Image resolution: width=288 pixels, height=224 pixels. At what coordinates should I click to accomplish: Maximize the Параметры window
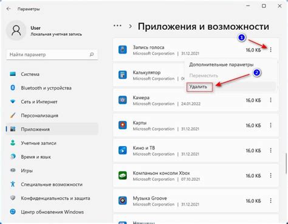[264, 6]
